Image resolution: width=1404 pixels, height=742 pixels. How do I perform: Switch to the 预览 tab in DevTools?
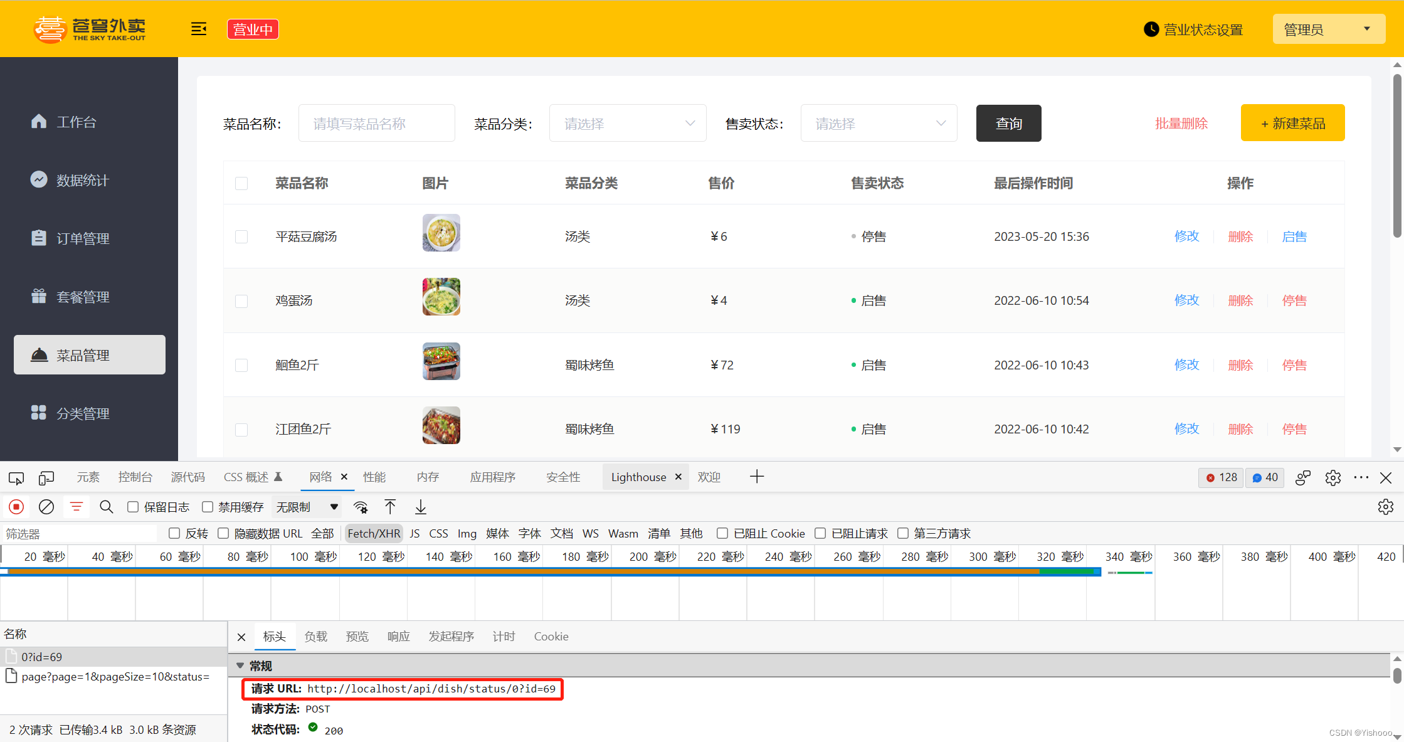point(357,636)
